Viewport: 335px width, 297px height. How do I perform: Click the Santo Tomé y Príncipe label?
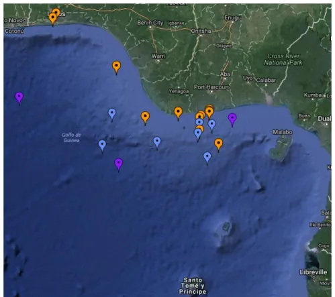[x=193, y=286]
